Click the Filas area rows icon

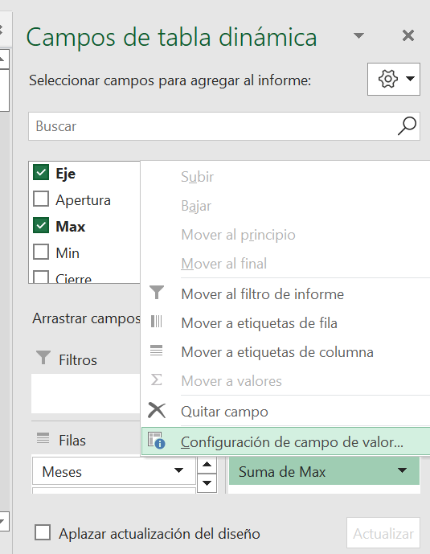[x=43, y=438]
